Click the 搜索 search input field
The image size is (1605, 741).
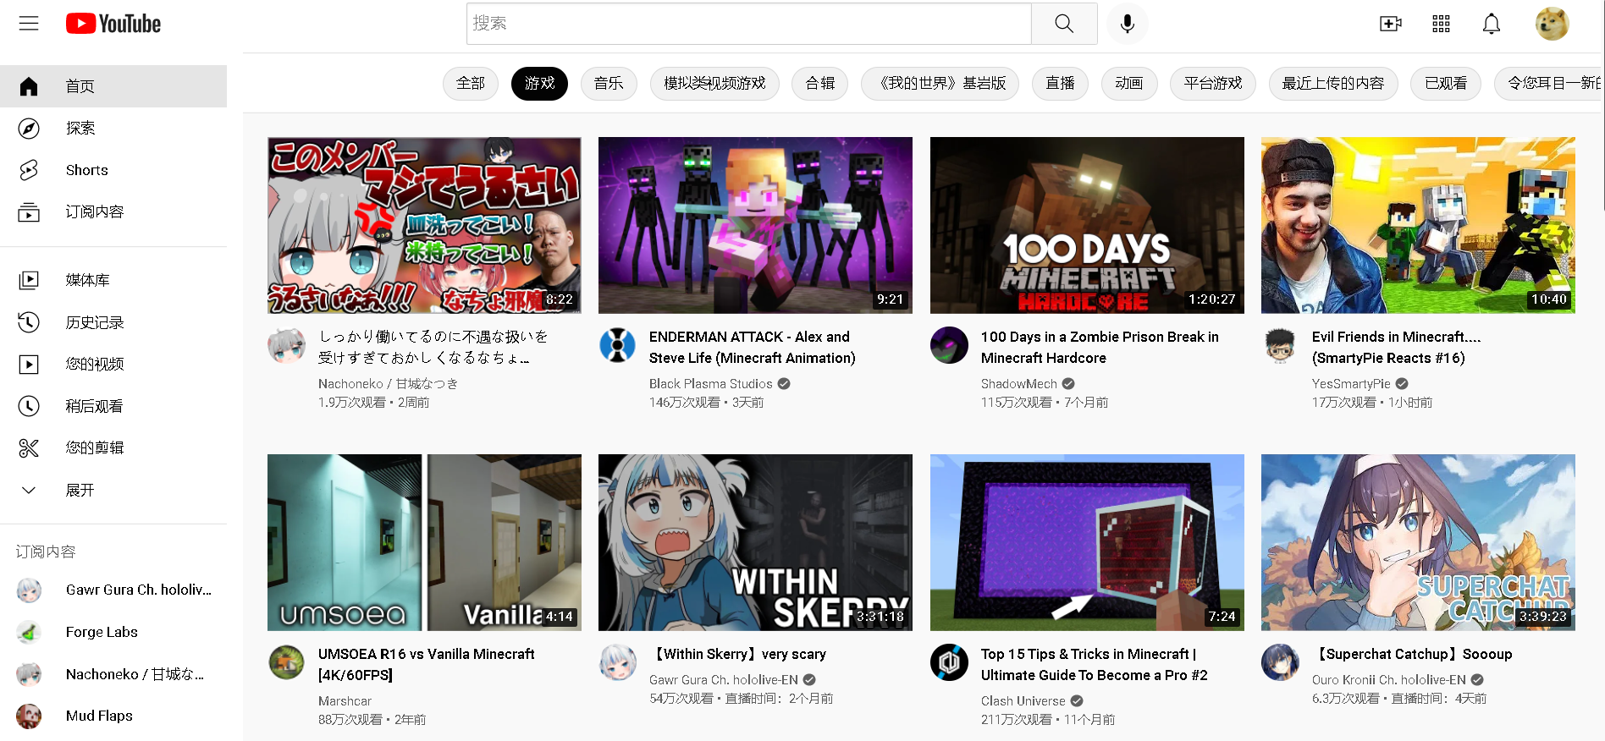click(749, 24)
